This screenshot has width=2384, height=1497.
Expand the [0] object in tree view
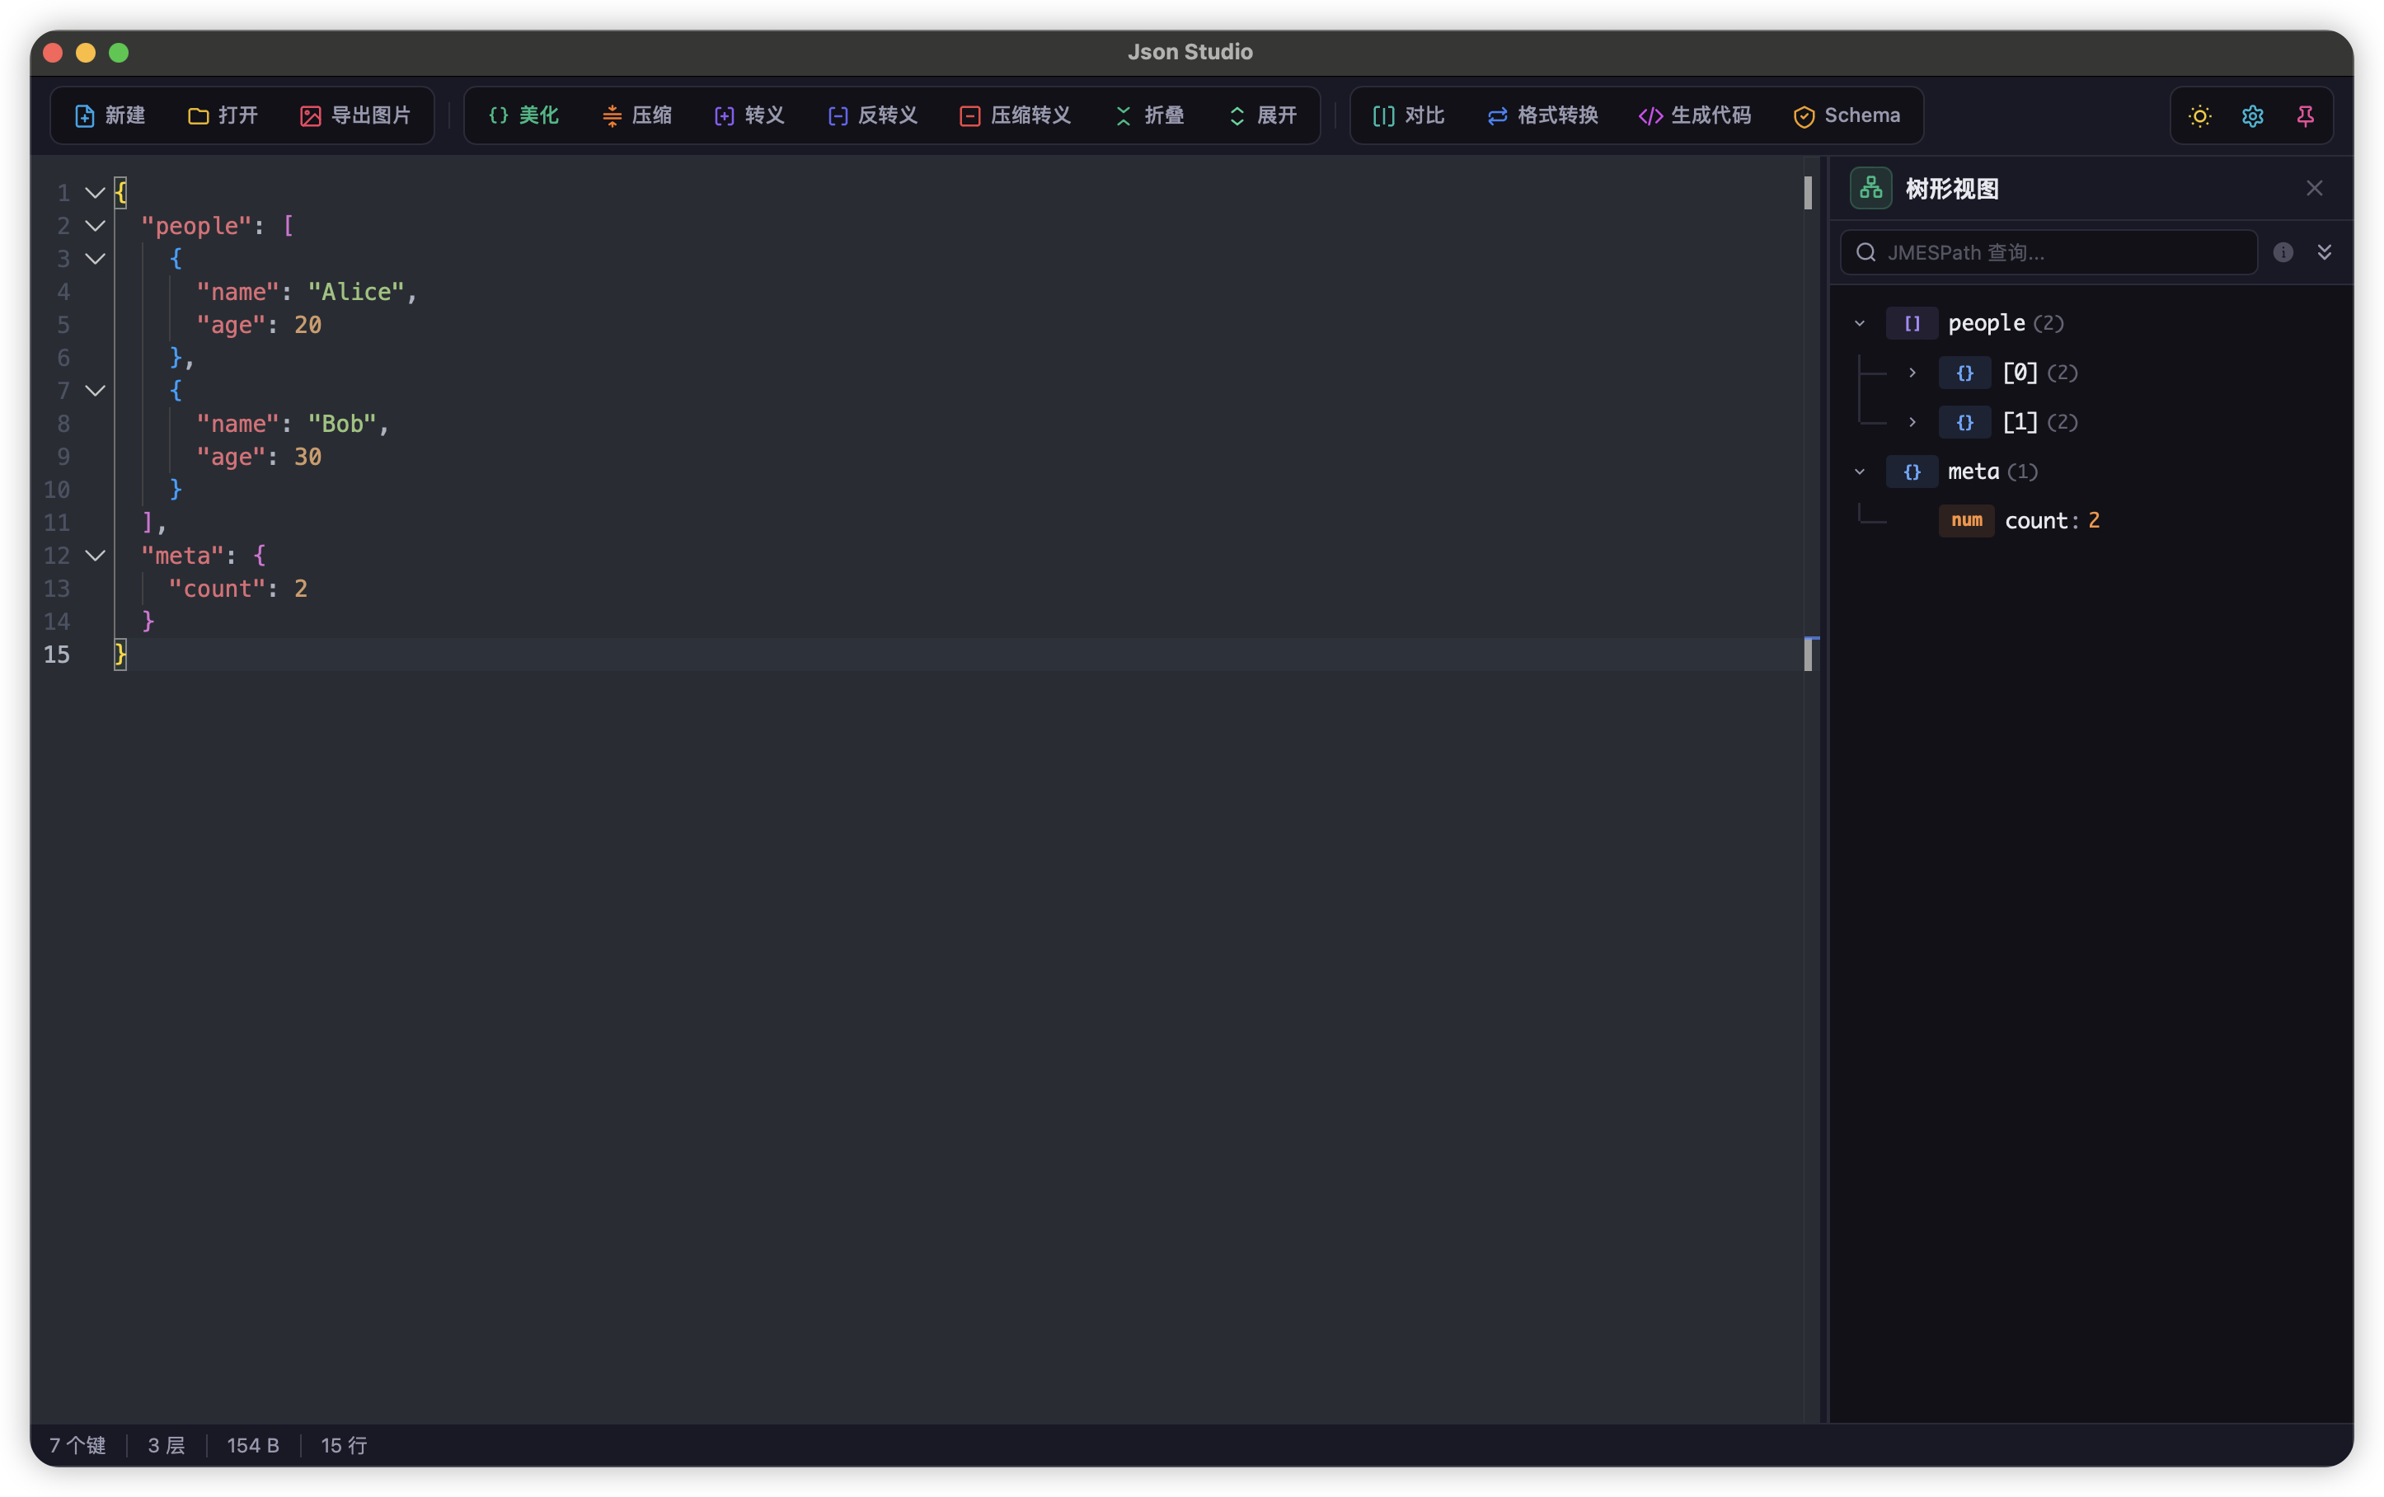click(x=1912, y=373)
